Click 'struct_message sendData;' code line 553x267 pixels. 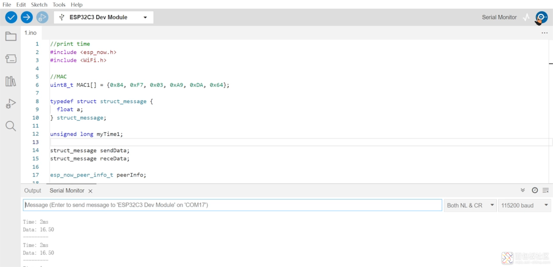click(90, 151)
